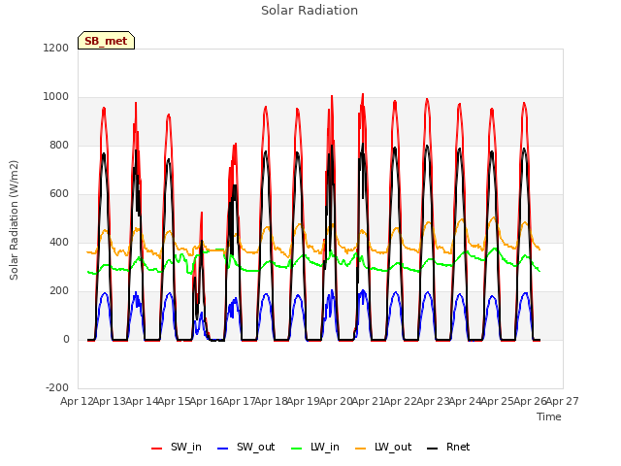621x466 pixels.
Task: Toggle the LW_out legend entry
Action: pyautogui.click(x=383, y=447)
